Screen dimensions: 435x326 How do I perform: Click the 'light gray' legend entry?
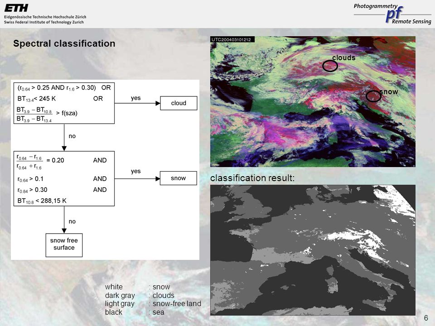[x=120, y=304]
